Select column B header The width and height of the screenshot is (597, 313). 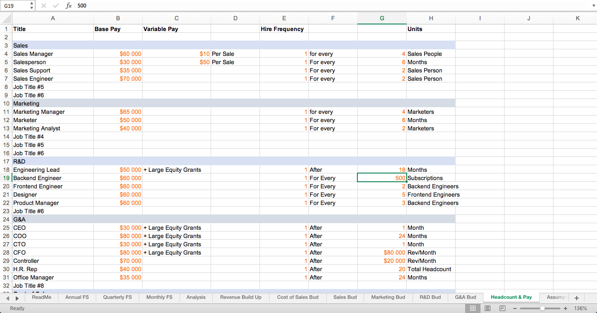coord(118,18)
